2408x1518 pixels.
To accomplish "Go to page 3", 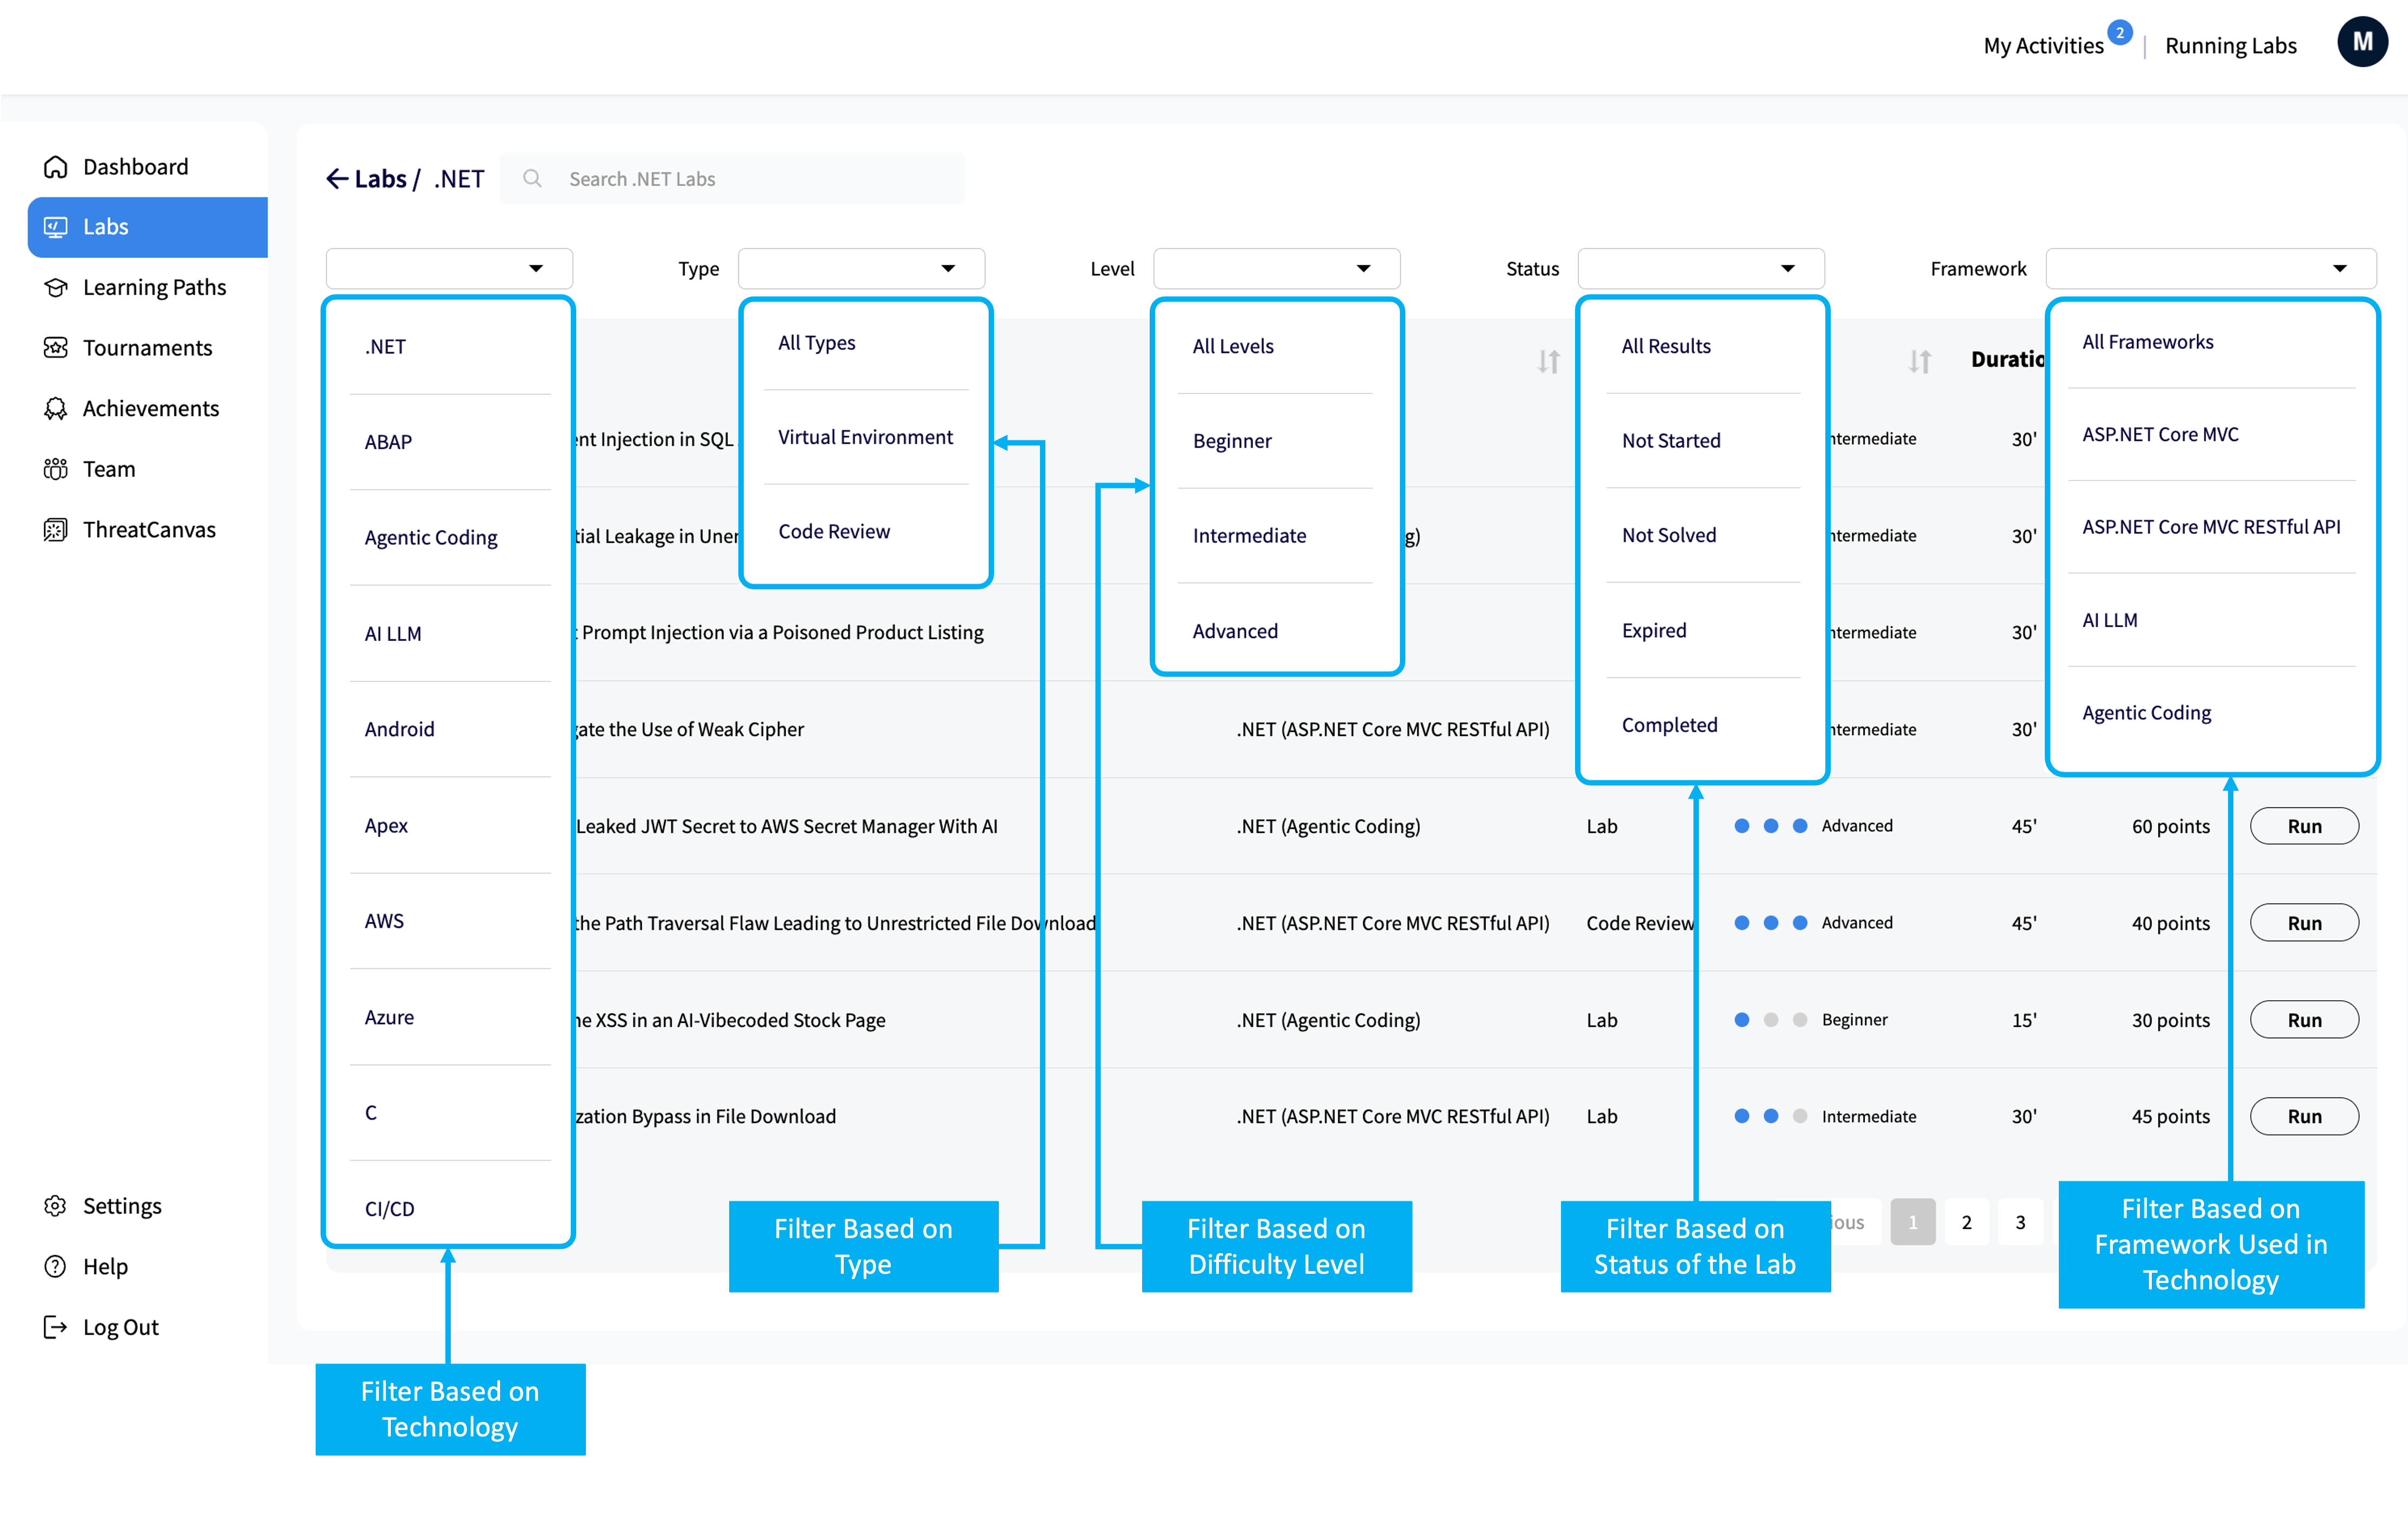I will [x=2020, y=1222].
